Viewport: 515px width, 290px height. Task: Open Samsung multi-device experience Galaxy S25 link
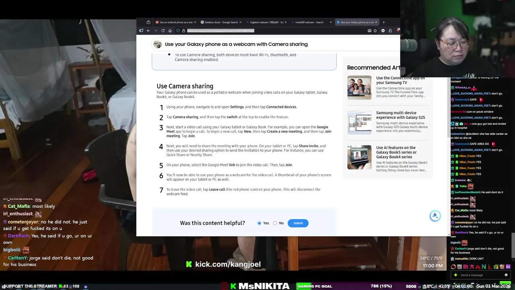(x=400, y=115)
